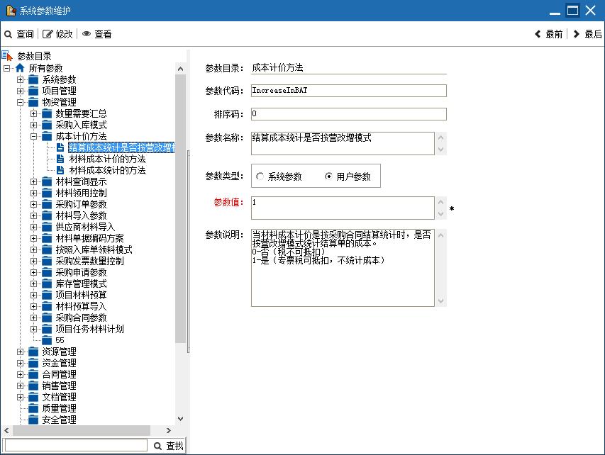This screenshot has height=455, width=605.
Task: Select the 系统参数 radio button
Action: tap(260, 176)
